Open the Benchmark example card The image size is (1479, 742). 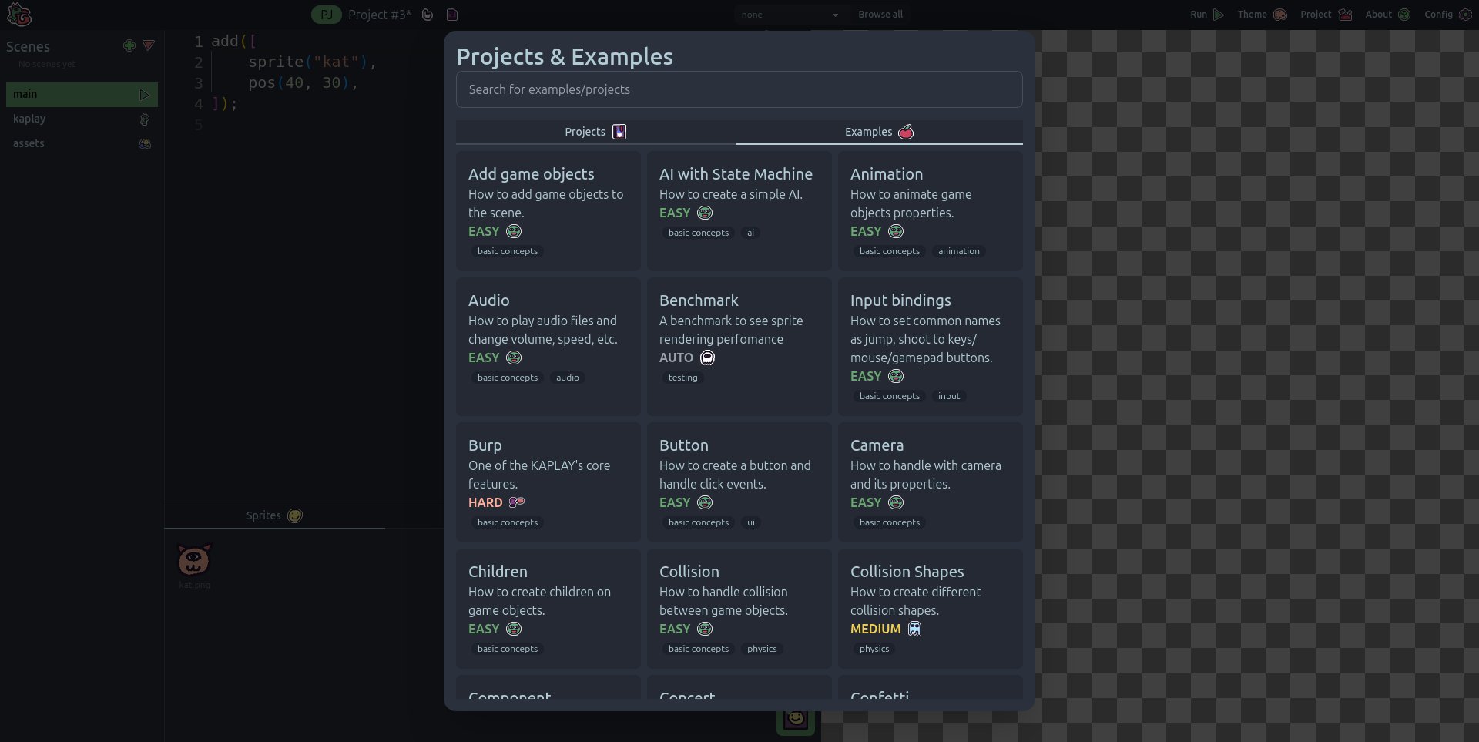[739, 347]
